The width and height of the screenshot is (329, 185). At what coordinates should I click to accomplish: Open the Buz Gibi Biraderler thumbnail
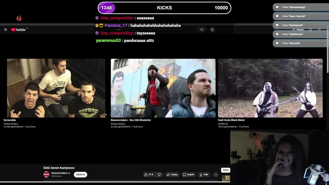coord(163,88)
